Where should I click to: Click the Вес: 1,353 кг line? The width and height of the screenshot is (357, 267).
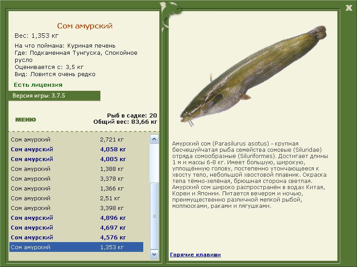(x=37, y=36)
